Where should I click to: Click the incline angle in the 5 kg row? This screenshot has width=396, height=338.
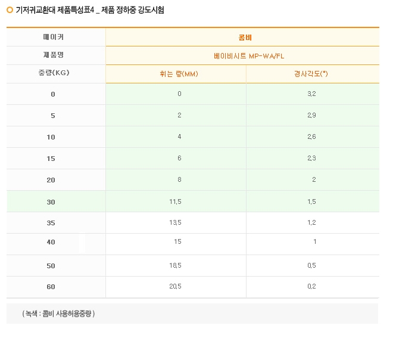(311, 115)
